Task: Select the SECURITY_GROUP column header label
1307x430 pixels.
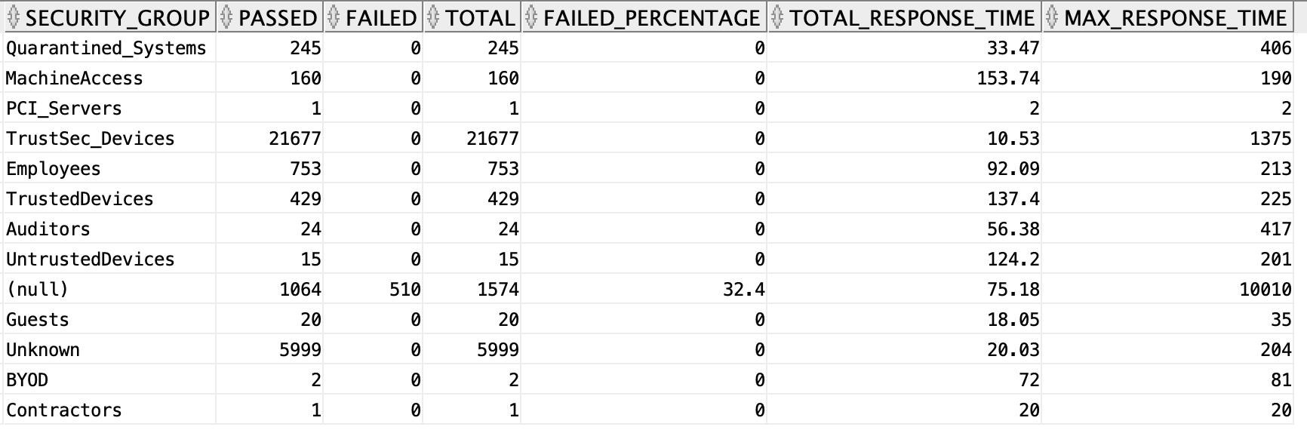Action: [117, 18]
